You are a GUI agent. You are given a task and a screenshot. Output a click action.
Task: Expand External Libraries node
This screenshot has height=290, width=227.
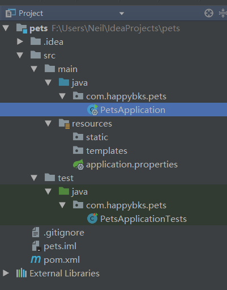[x=6, y=273]
